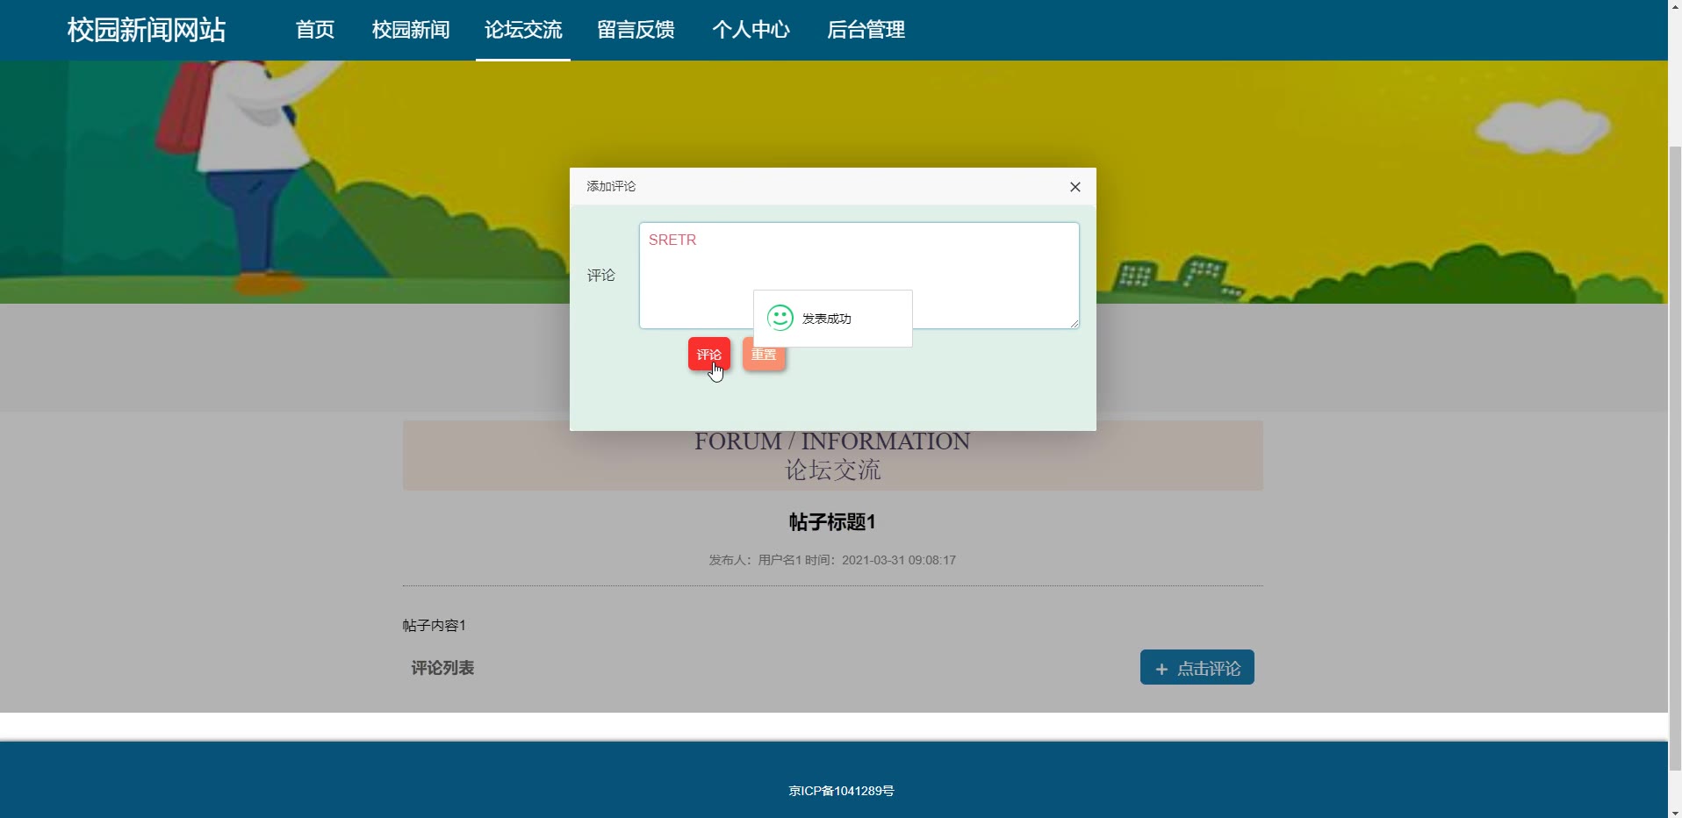This screenshot has width=1682, height=818.
Task: Click the plus icon on 点击评论
Action: (1161, 669)
